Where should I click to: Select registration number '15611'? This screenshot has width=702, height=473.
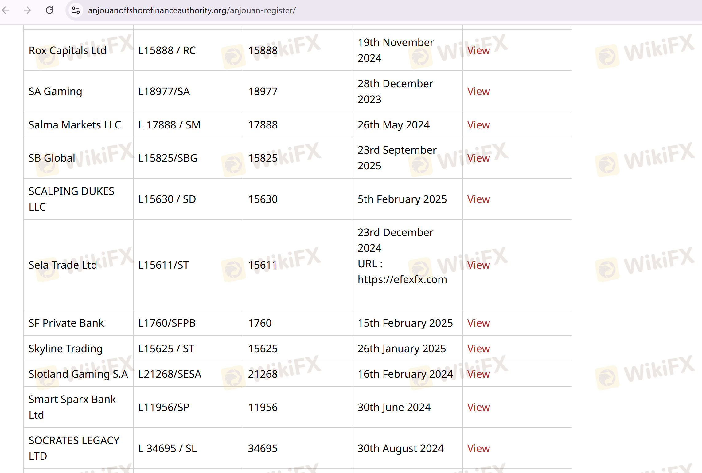tap(263, 265)
